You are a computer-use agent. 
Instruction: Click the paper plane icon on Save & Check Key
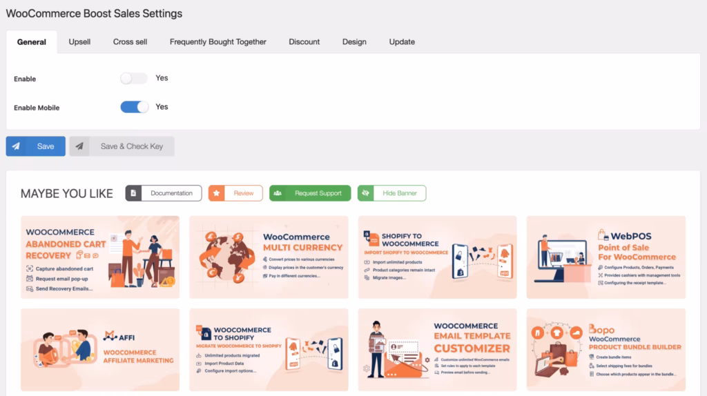coord(79,146)
